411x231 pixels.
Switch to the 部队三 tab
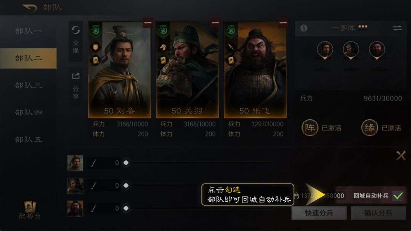tap(28, 85)
